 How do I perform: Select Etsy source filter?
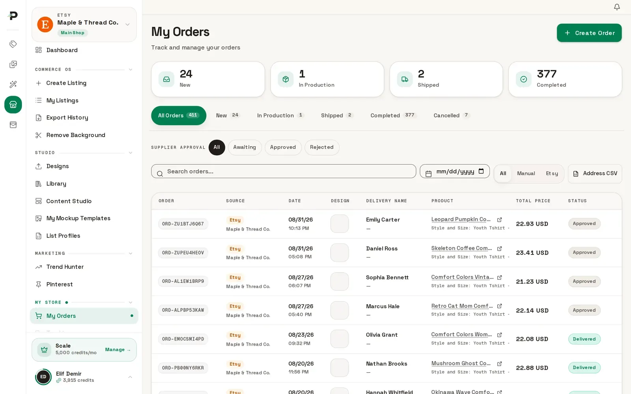[x=552, y=174]
